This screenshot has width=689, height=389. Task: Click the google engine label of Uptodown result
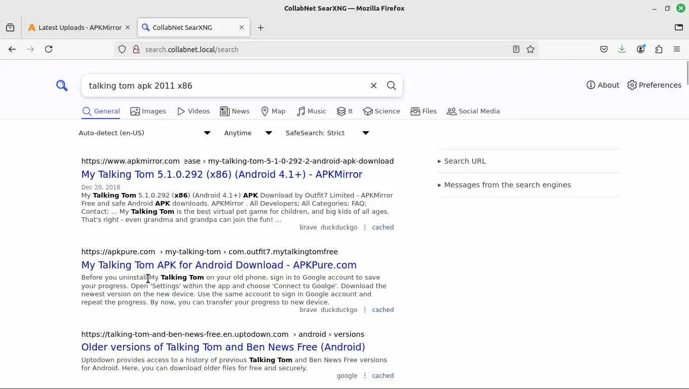(347, 376)
